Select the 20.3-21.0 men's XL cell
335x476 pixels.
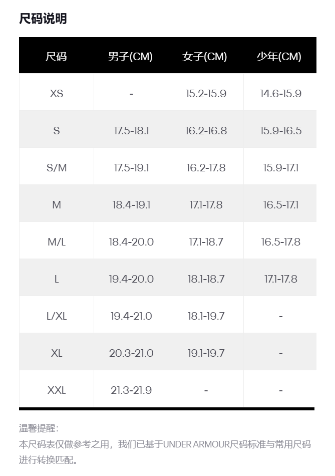(131, 353)
